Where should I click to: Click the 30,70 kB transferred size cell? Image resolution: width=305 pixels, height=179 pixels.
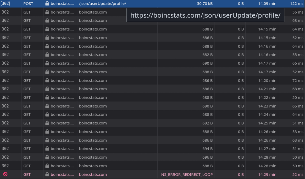tap(205, 3)
